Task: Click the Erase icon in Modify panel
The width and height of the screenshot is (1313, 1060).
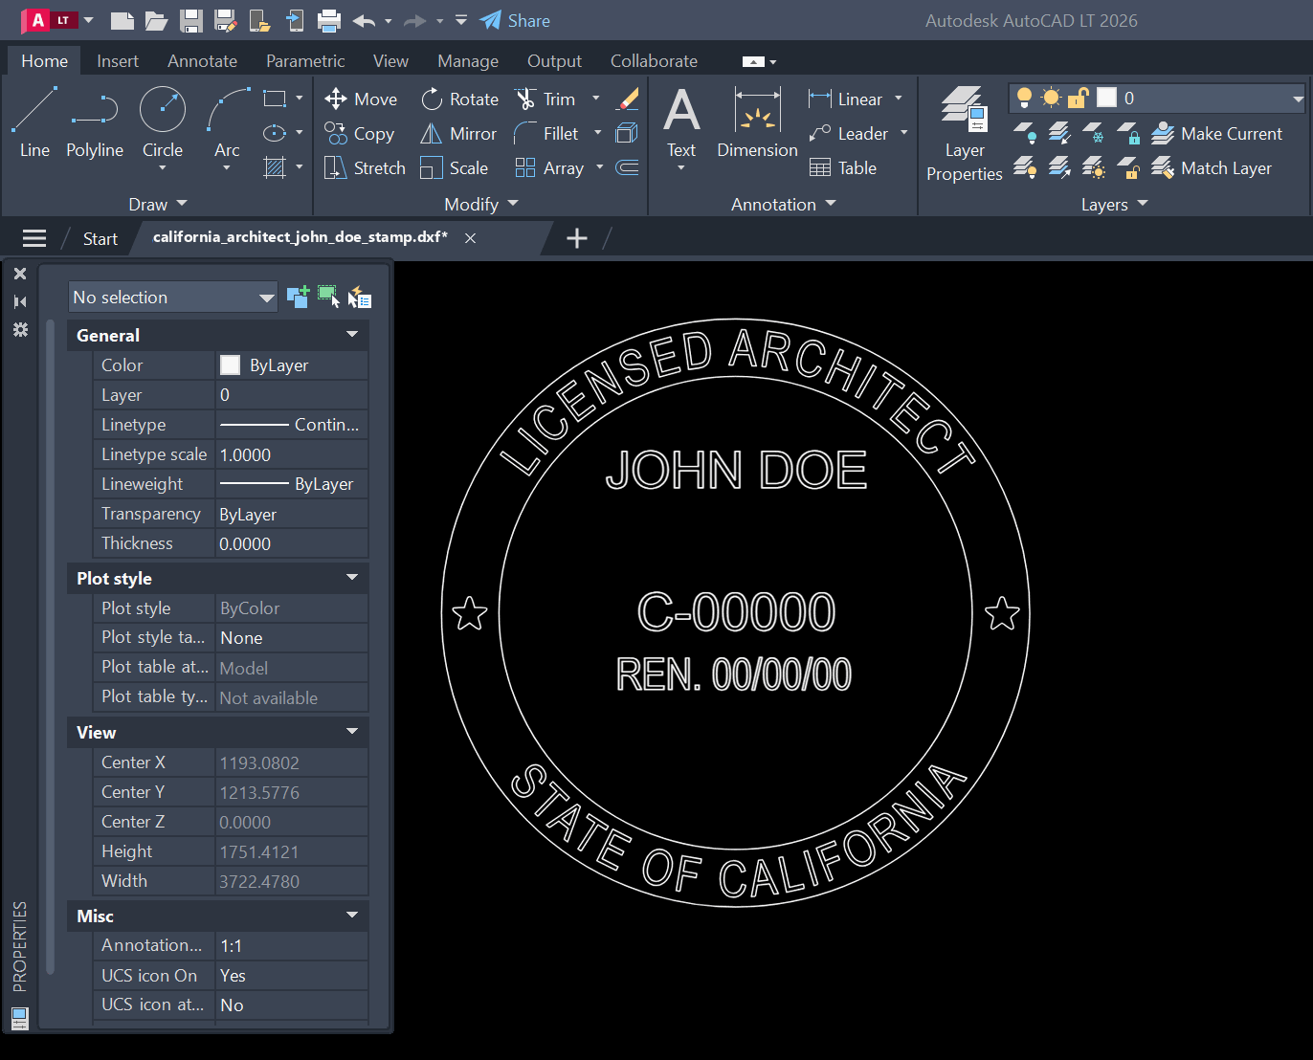Action: point(628,99)
